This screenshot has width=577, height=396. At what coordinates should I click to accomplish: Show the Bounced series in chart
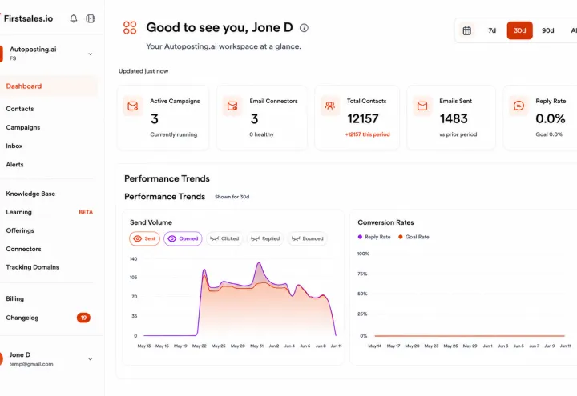pos(307,238)
